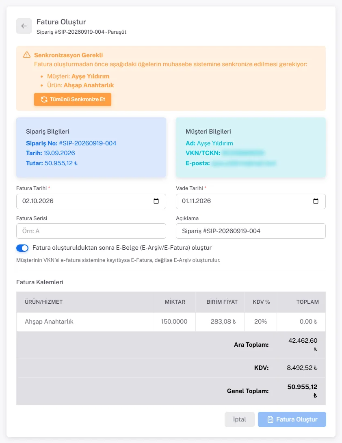This screenshot has width=342, height=443.
Task: Click Tümünü Senkronize Et button
Action: 73,99
